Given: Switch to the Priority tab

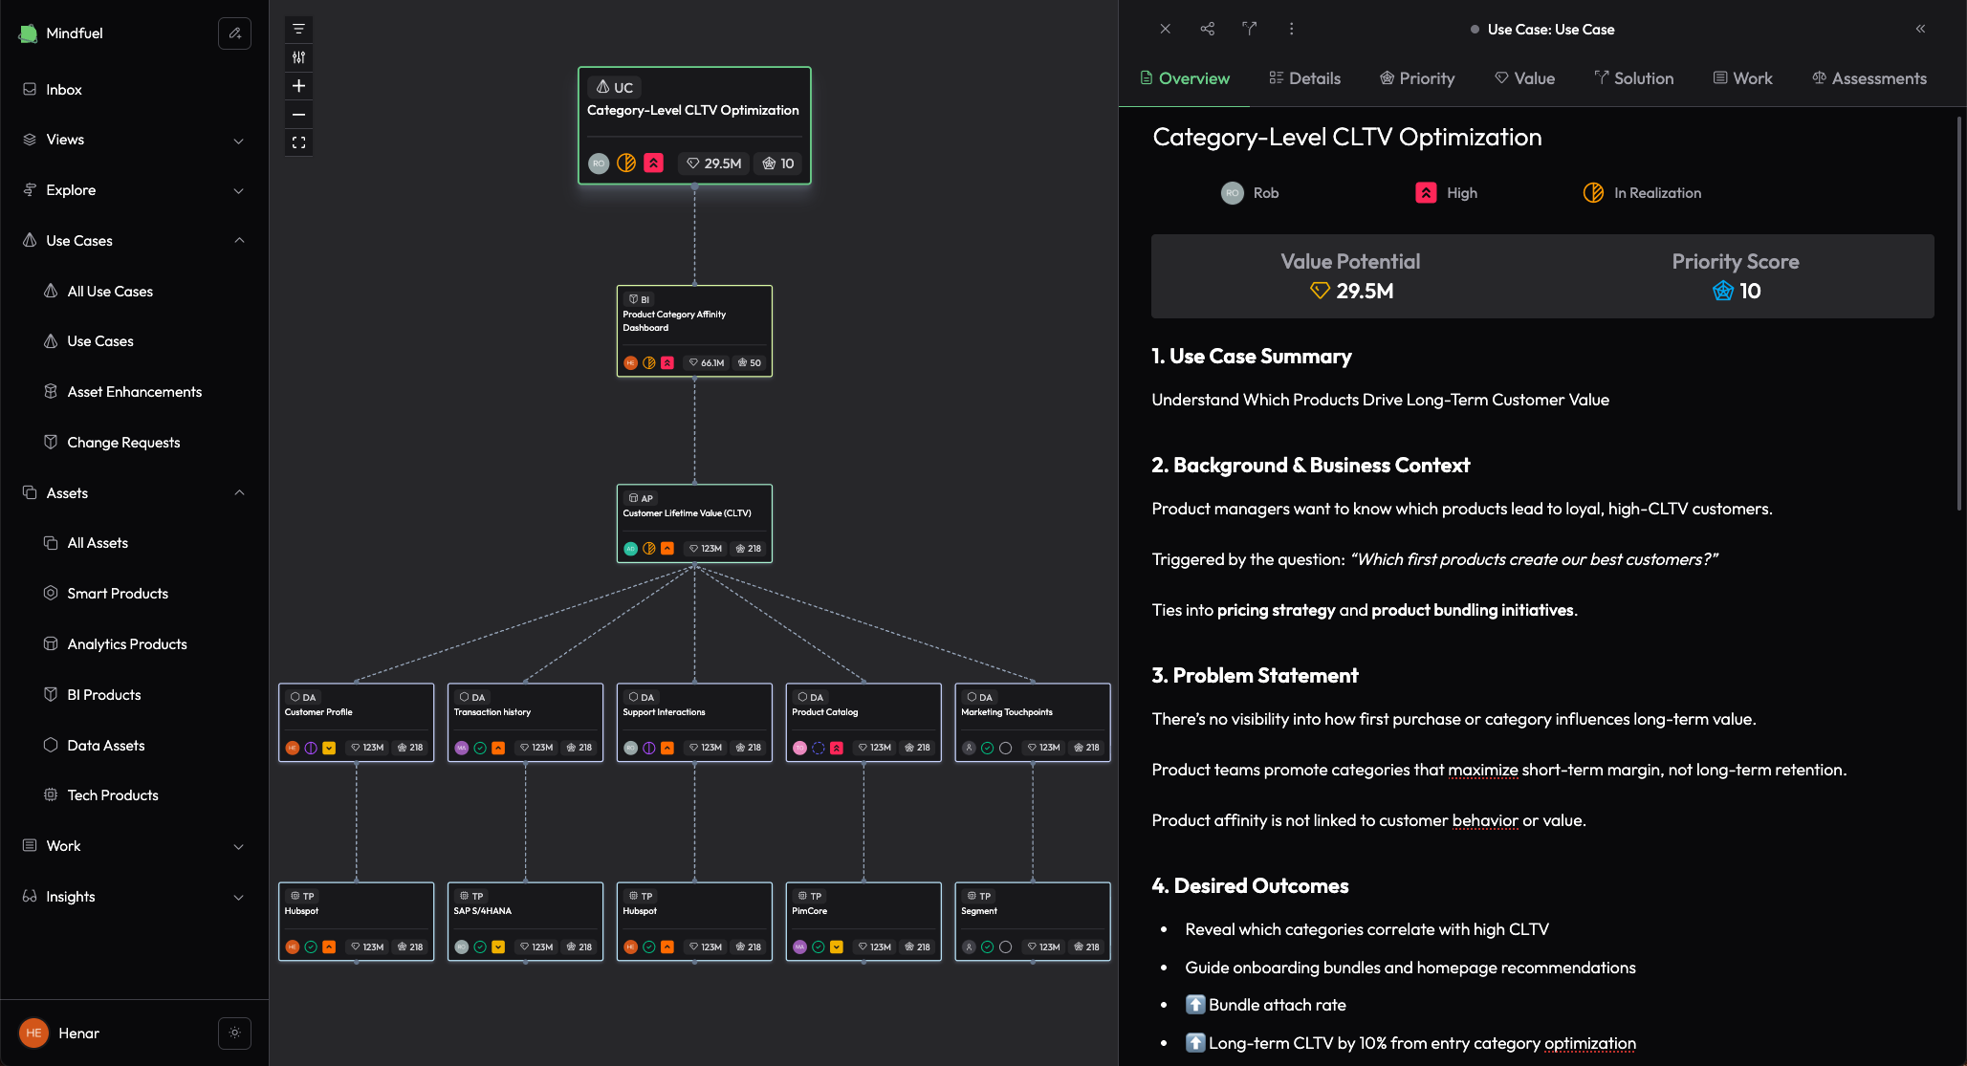Looking at the screenshot, I should 1417,78.
